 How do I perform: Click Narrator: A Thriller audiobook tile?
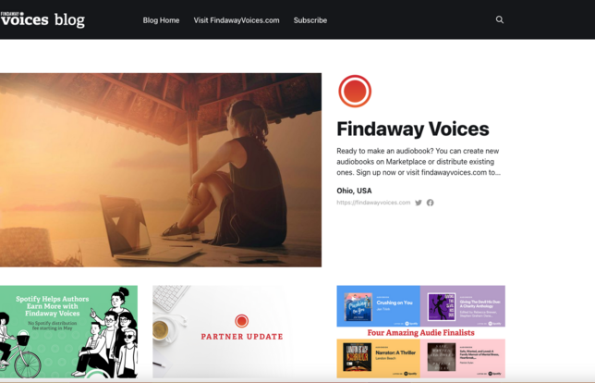click(378, 358)
